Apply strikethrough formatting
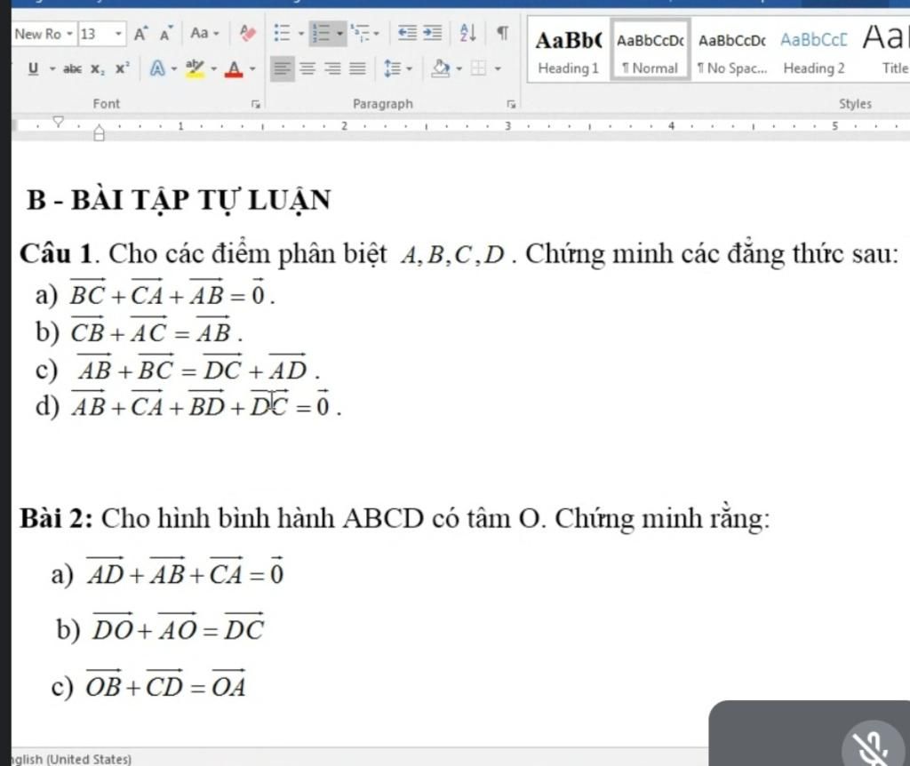 [x=72, y=68]
